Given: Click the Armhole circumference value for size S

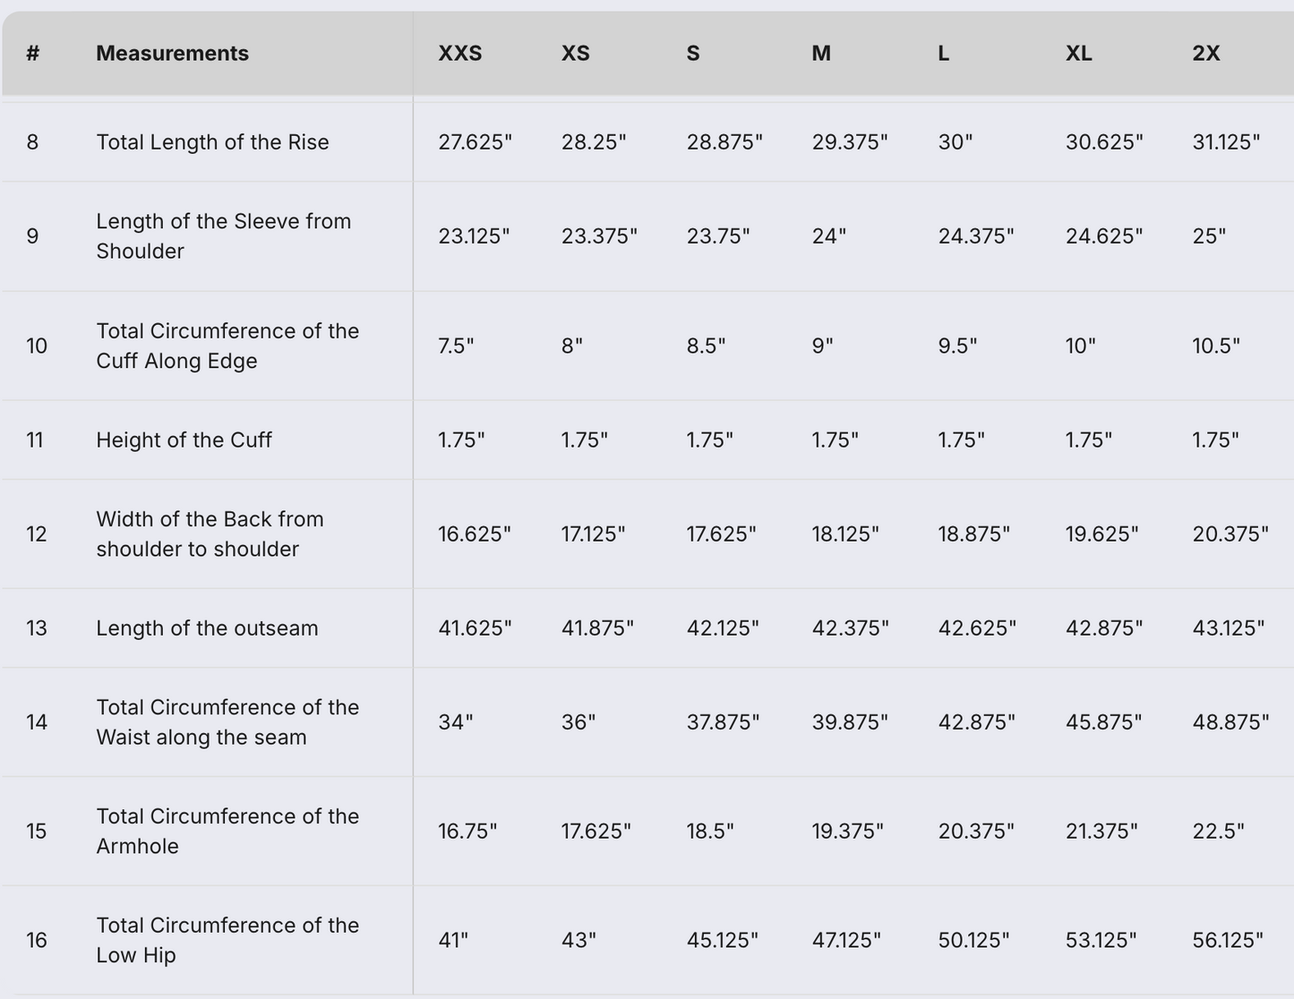Looking at the screenshot, I should point(709,832).
